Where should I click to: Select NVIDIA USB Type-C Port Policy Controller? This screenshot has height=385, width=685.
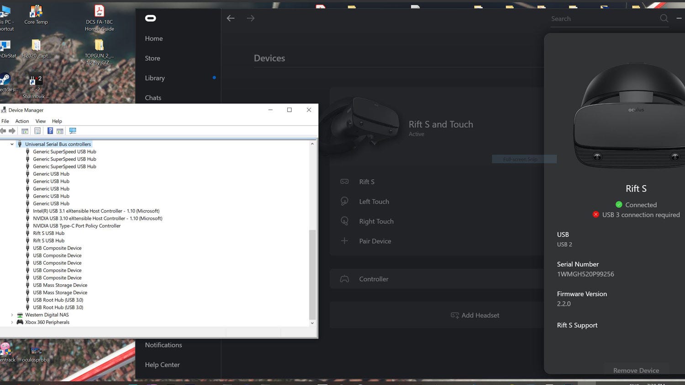[x=77, y=226]
